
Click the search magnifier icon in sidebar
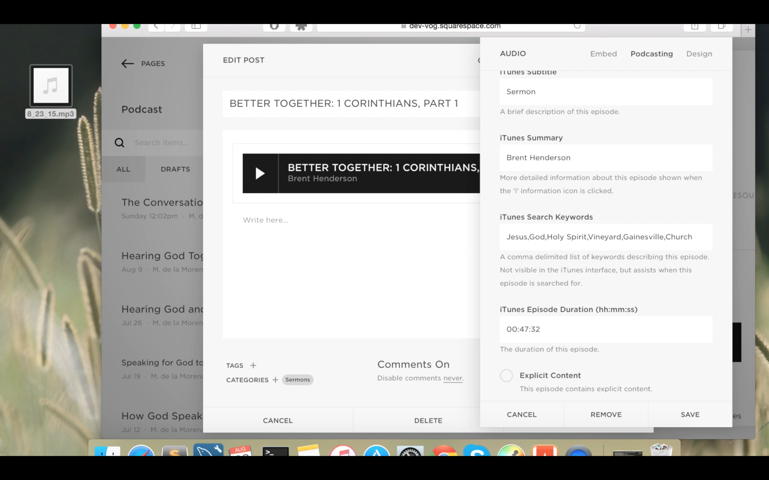coord(120,143)
